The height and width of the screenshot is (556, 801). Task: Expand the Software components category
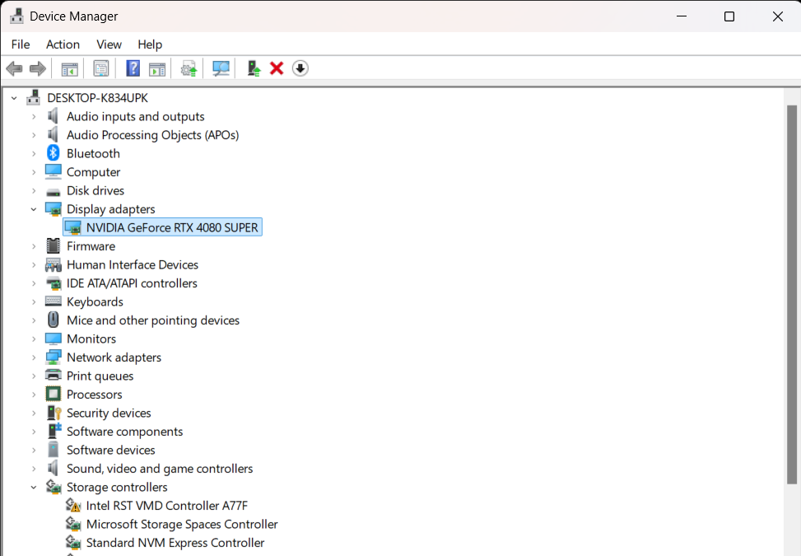pos(34,432)
